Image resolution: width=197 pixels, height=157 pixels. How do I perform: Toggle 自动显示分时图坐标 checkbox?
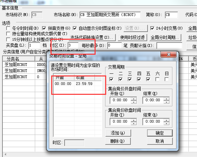pyautogui.click(x=75, y=28)
